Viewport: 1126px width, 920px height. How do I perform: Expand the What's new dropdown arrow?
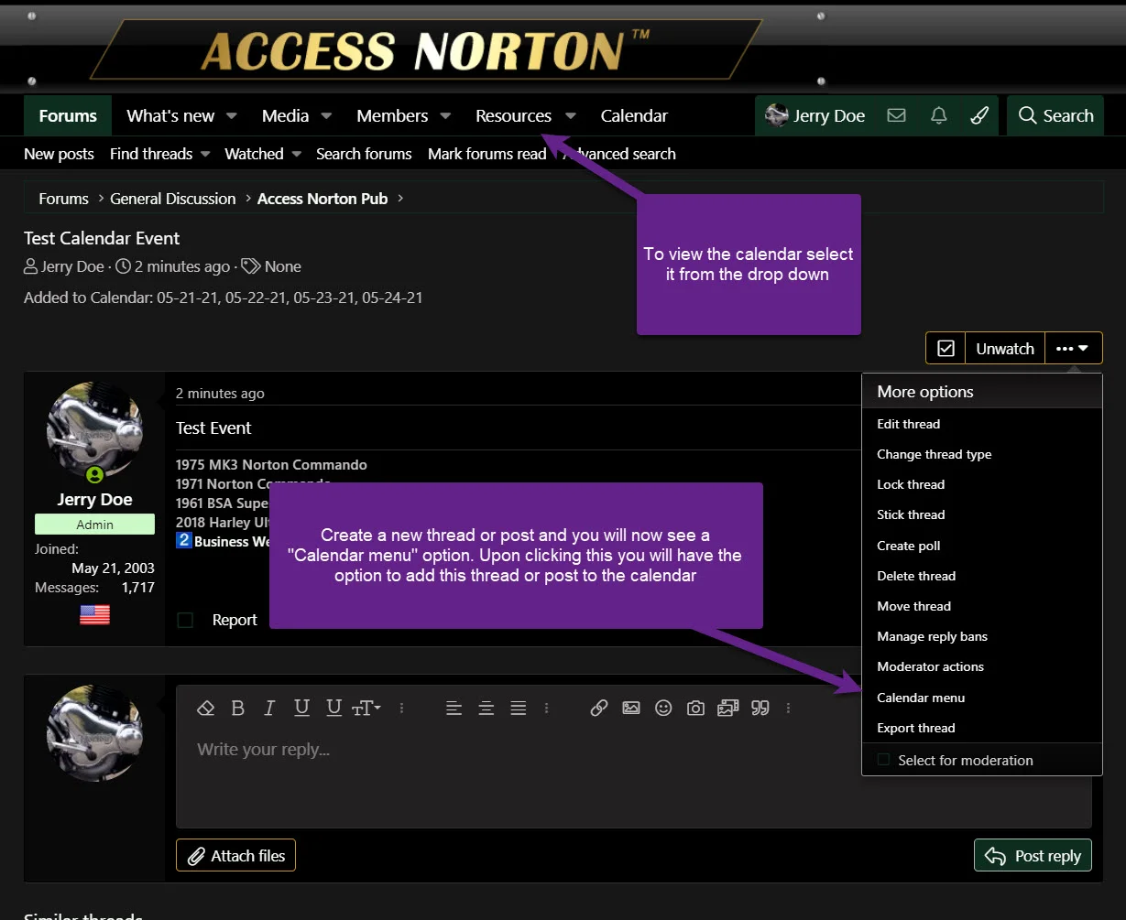pyautogui.click(x=232, y=116)
